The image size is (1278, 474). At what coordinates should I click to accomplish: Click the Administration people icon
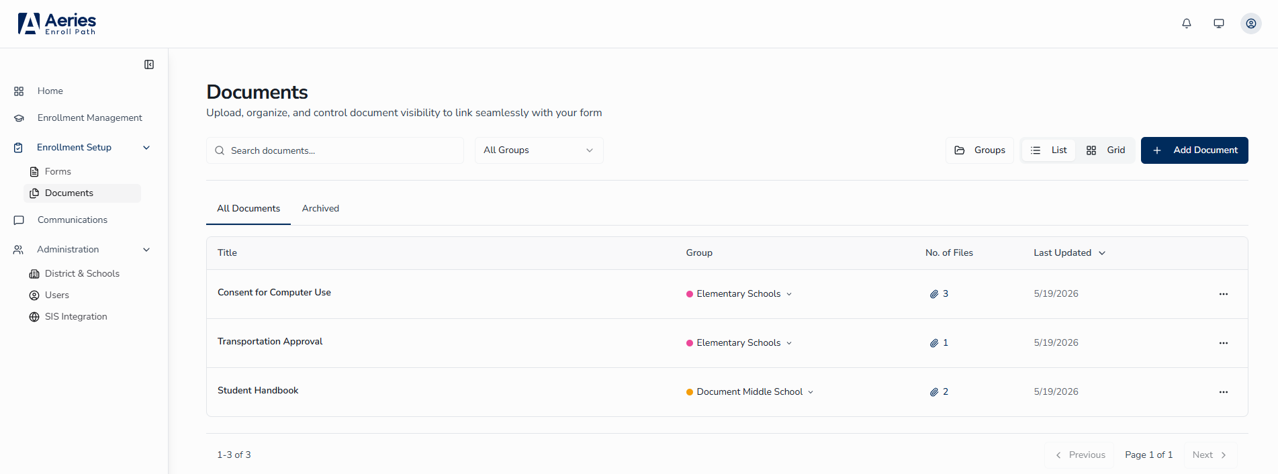[x=19, y=250]
